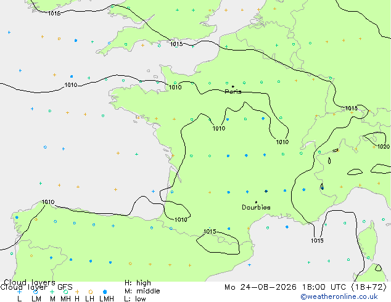Click the filled blue legend symbol for LMH
Viewport: 391px width, 302px height.
(105, 292)
